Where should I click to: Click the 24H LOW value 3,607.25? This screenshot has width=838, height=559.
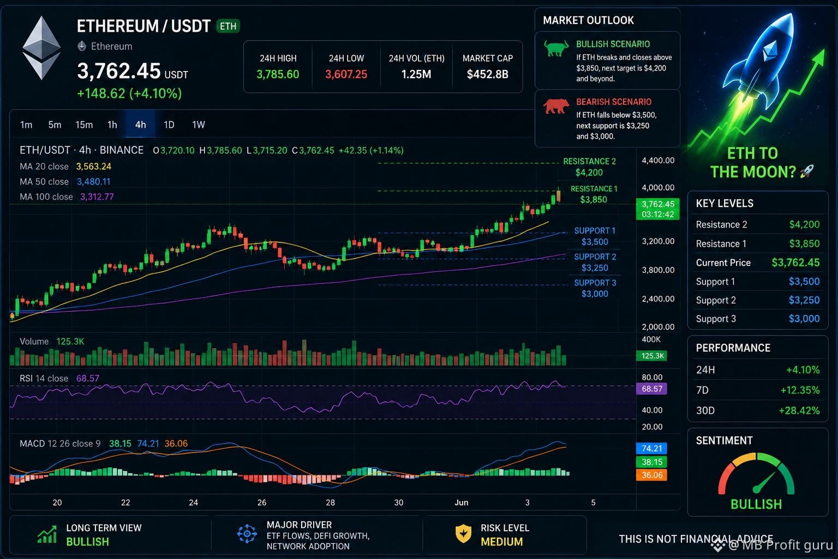pos(346,74)
